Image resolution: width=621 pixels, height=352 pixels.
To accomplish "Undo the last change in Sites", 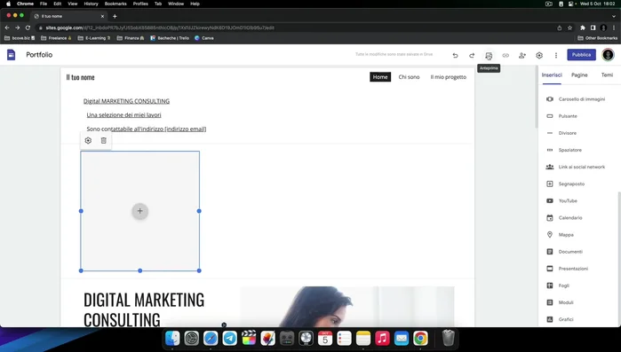I will [x=455, y=55].
